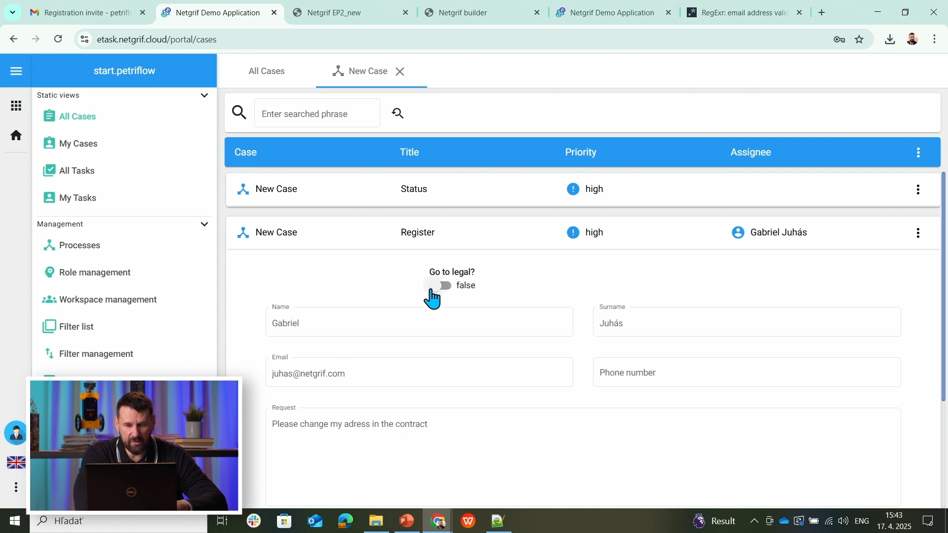Open My Tasks from the sidebar

(77, 197)
